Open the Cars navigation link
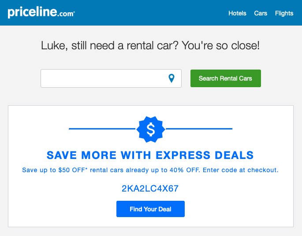302x236 pixels. [261, 13]
